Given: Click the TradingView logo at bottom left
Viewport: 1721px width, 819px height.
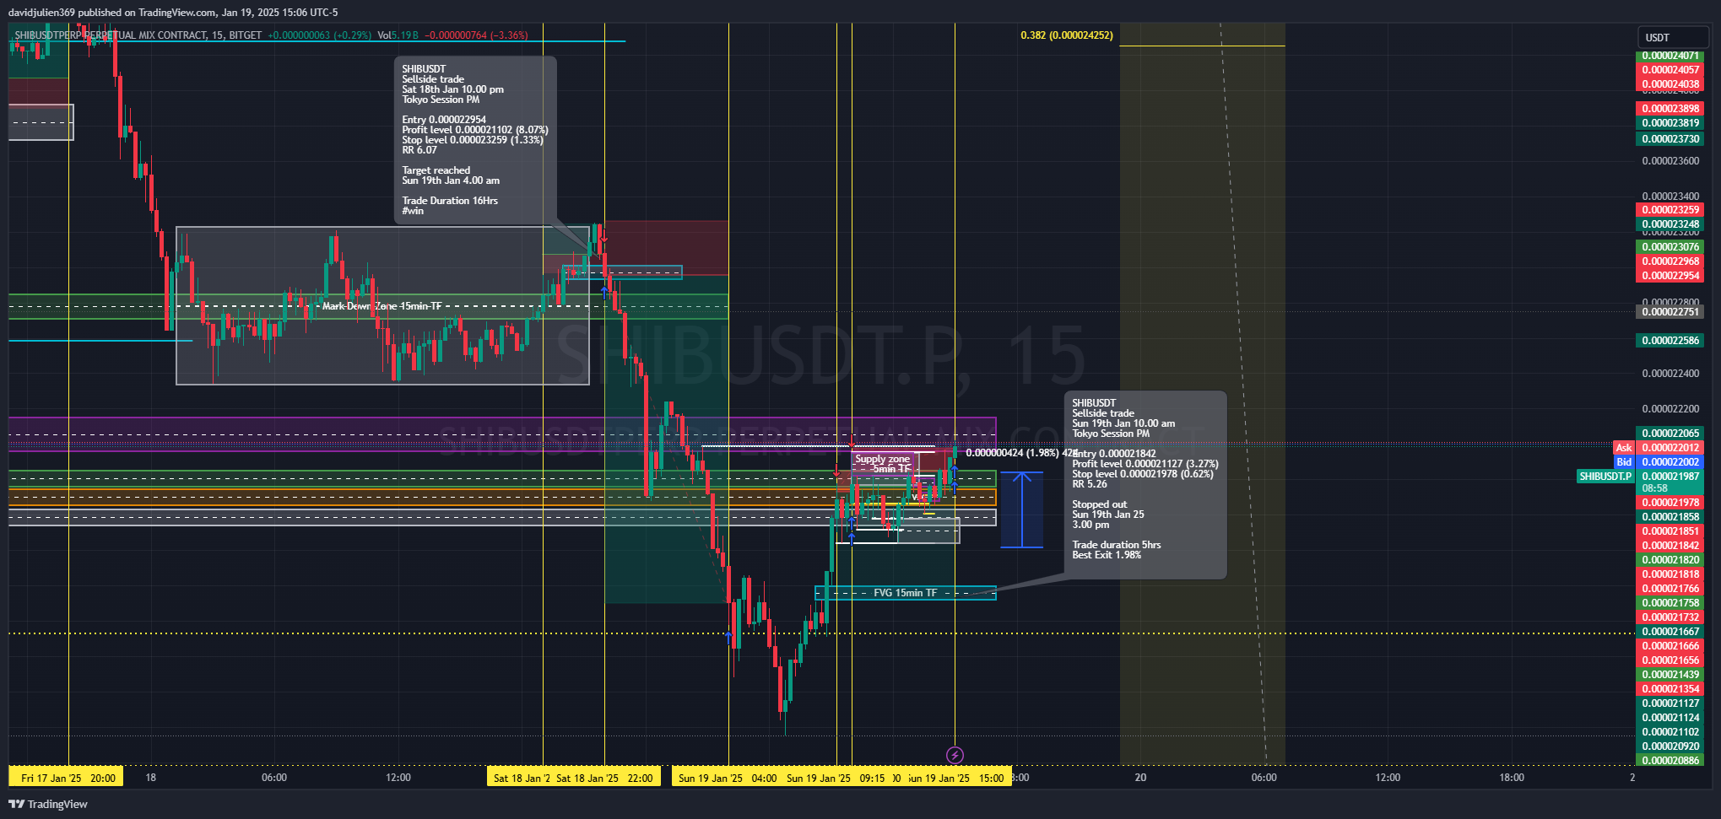Looking at the screenshot, I should pos(48,804).
